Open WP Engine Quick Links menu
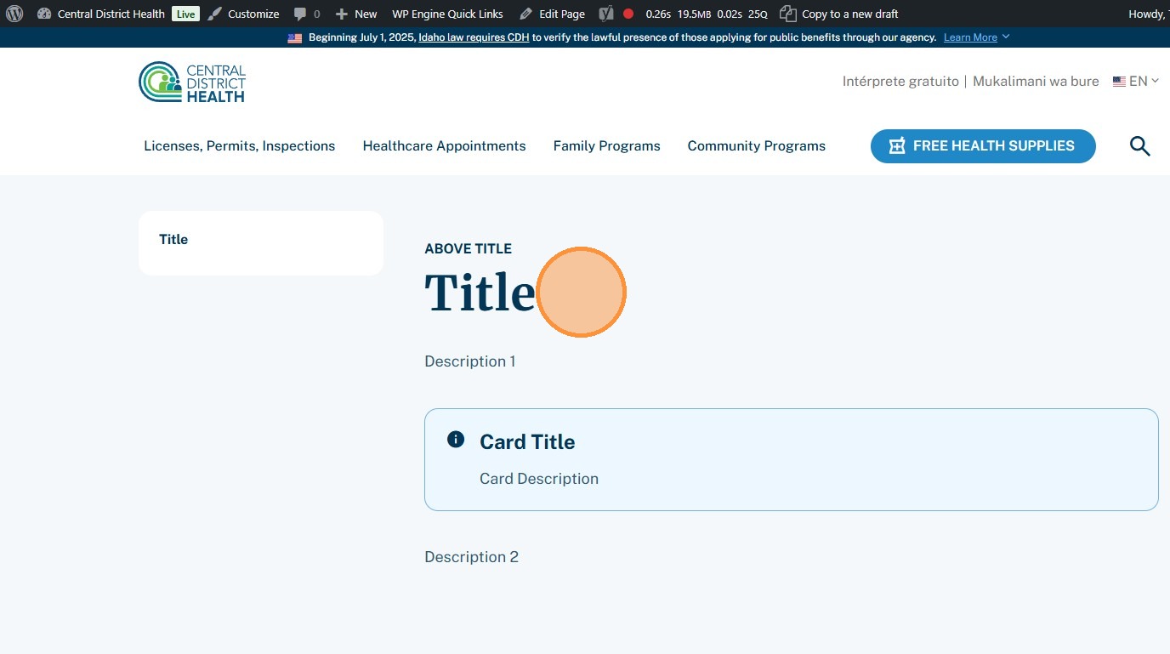Viewport: 1170px width, 654px height. point(447,14)
